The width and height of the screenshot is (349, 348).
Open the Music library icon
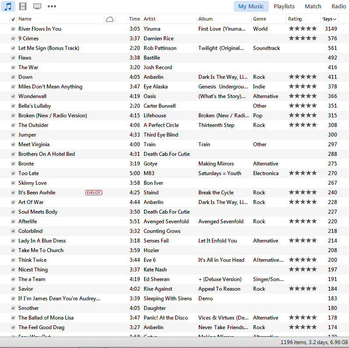[8, 6]
